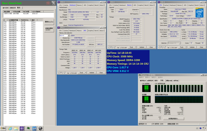Click Tools button in CPU CPU-Z window
The width and height of the screenshot is (207, 131).
[182, 47]
